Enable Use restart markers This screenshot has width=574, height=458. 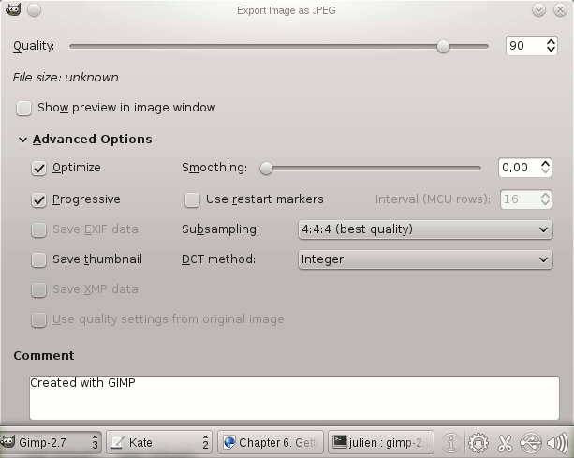pos(192,199)
